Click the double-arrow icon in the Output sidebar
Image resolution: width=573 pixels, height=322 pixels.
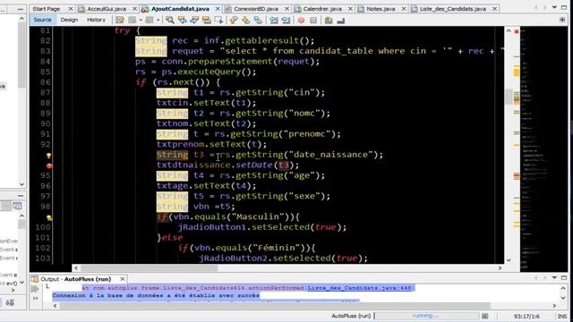coord(35,298)
